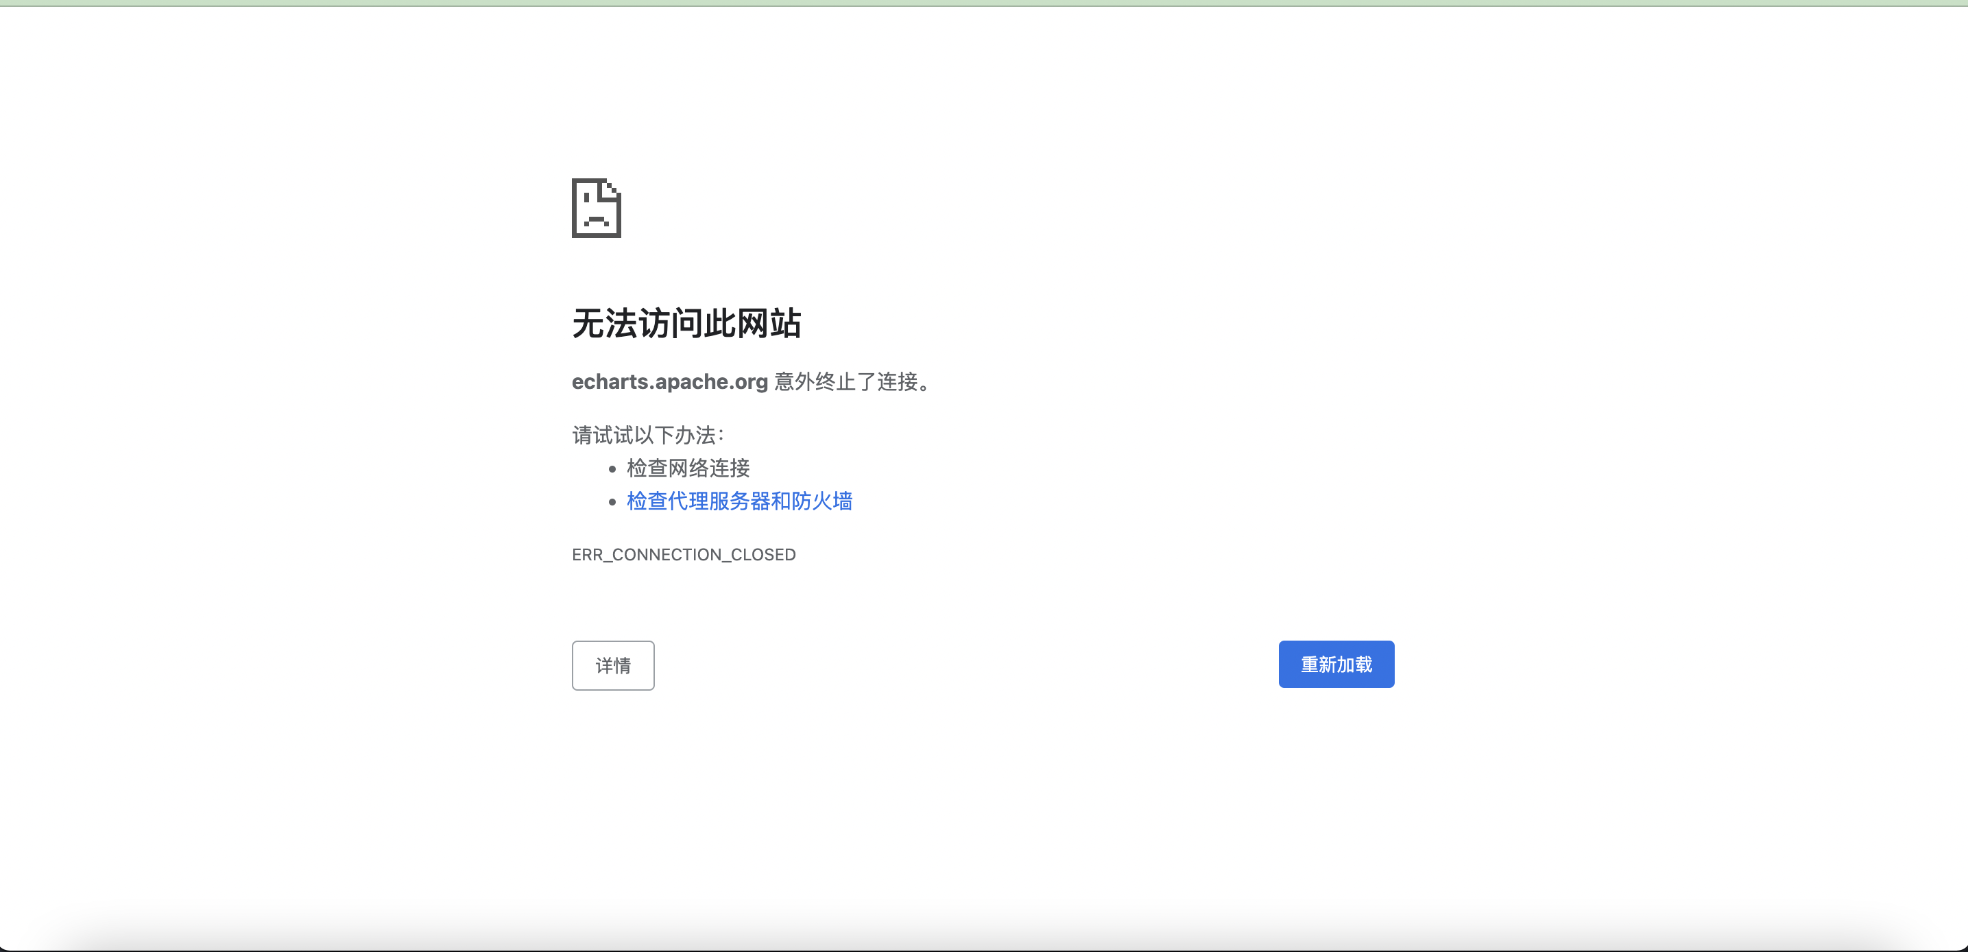The image size is (1968, 952).
Task: Open 检查代理服务器和防火墙 help link
Action: pos(739,501)
